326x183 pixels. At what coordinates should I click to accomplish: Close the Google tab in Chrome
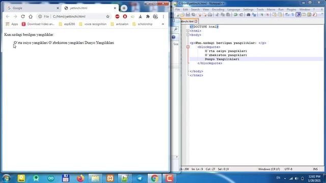[58, 8]
